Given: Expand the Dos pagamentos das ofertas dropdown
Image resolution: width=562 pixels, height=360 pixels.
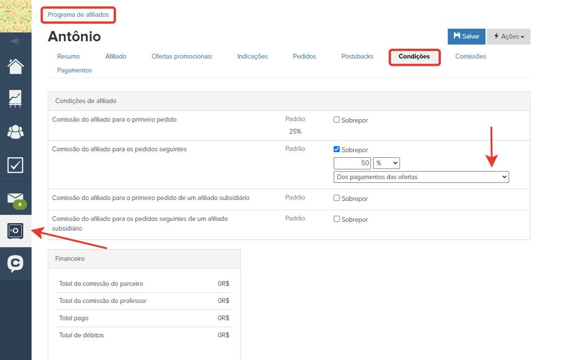Looking at the screenshot, I should [421, 177].
